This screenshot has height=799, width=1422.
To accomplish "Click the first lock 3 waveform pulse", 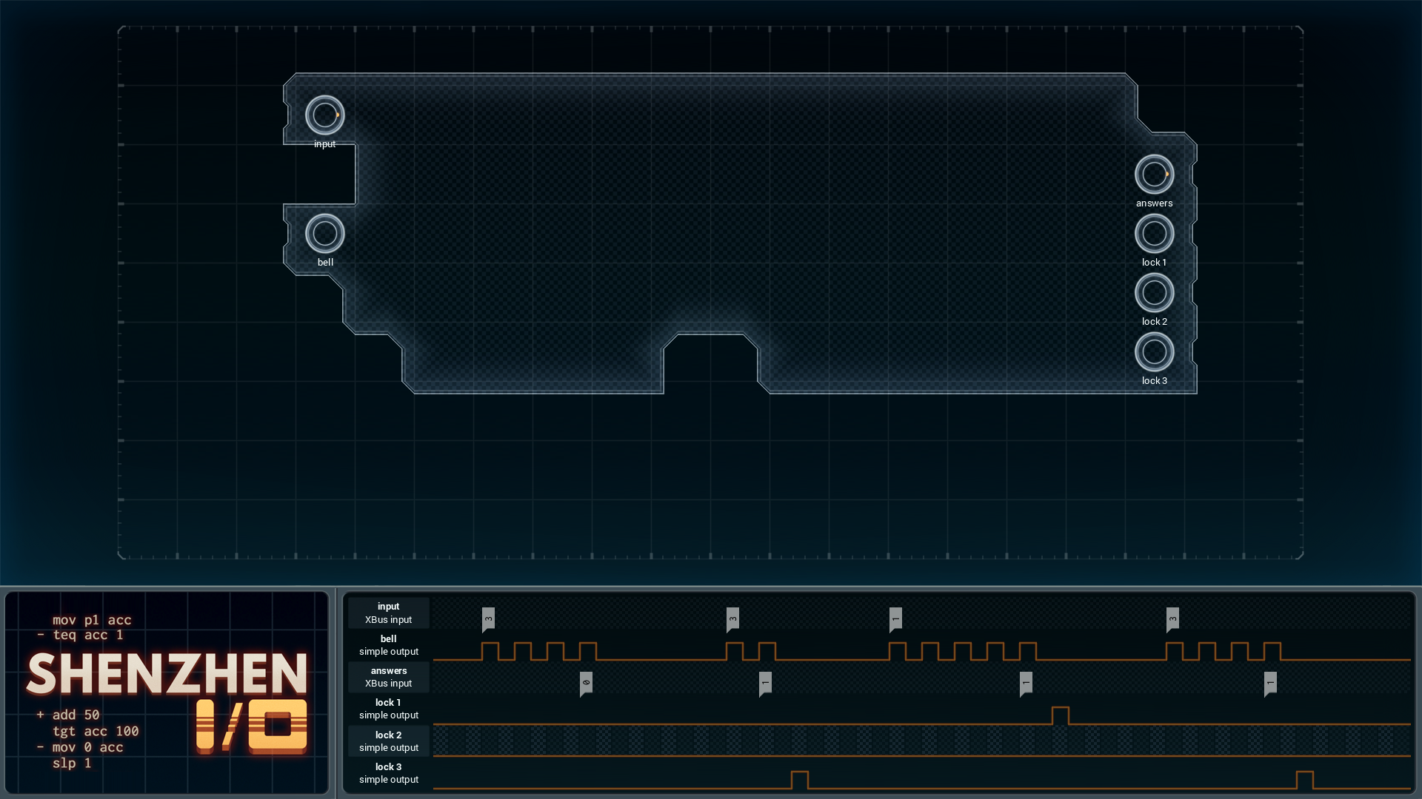I will [x=800, y=780].
